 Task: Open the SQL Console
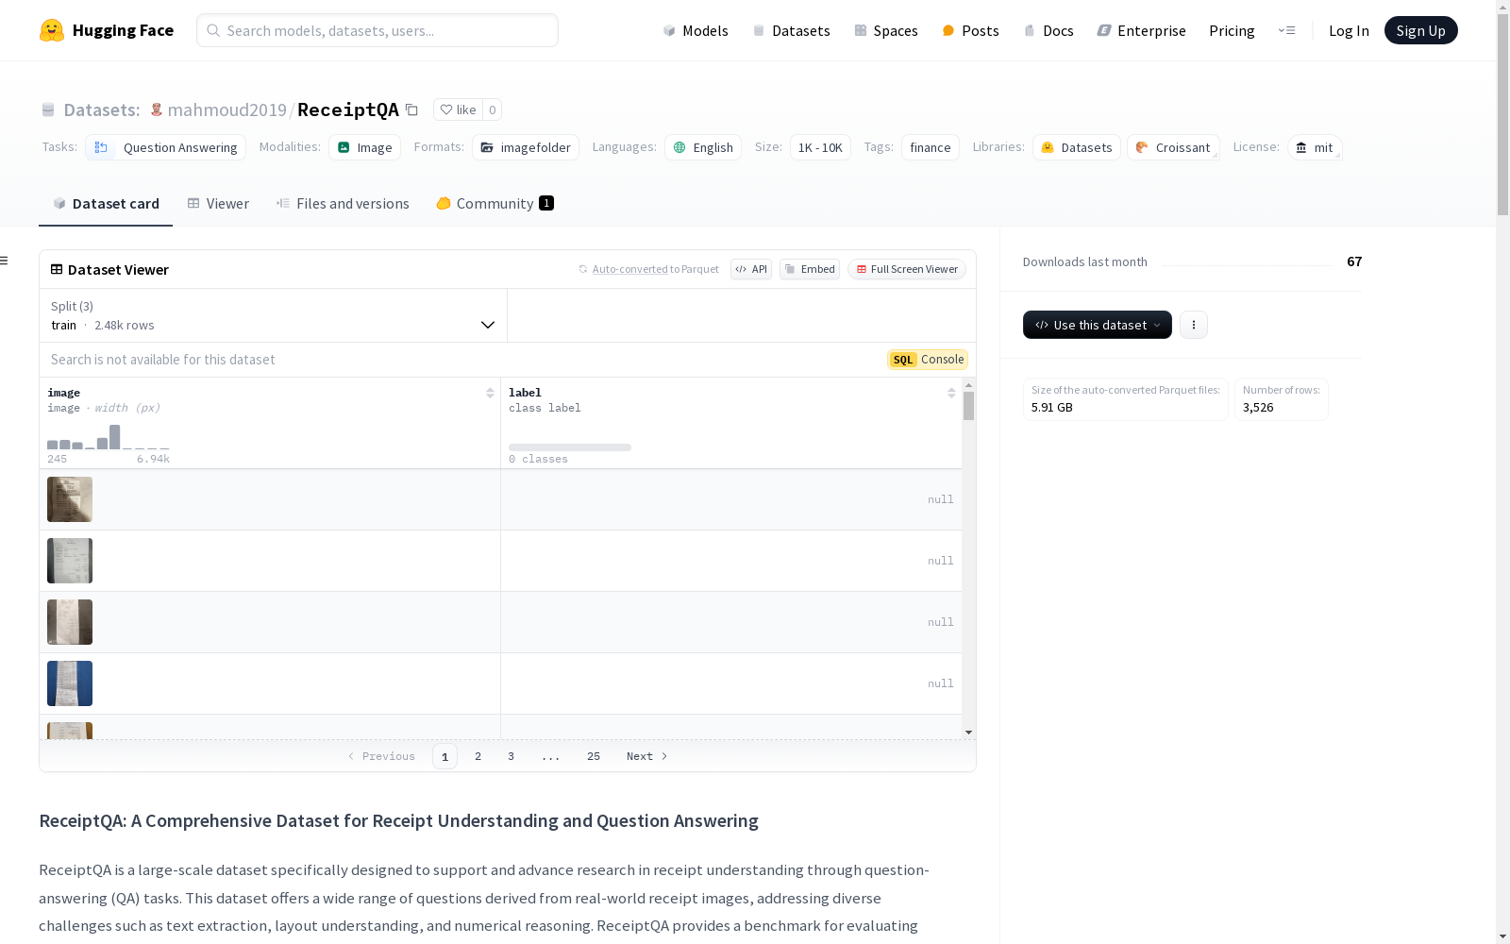(928, 360)
